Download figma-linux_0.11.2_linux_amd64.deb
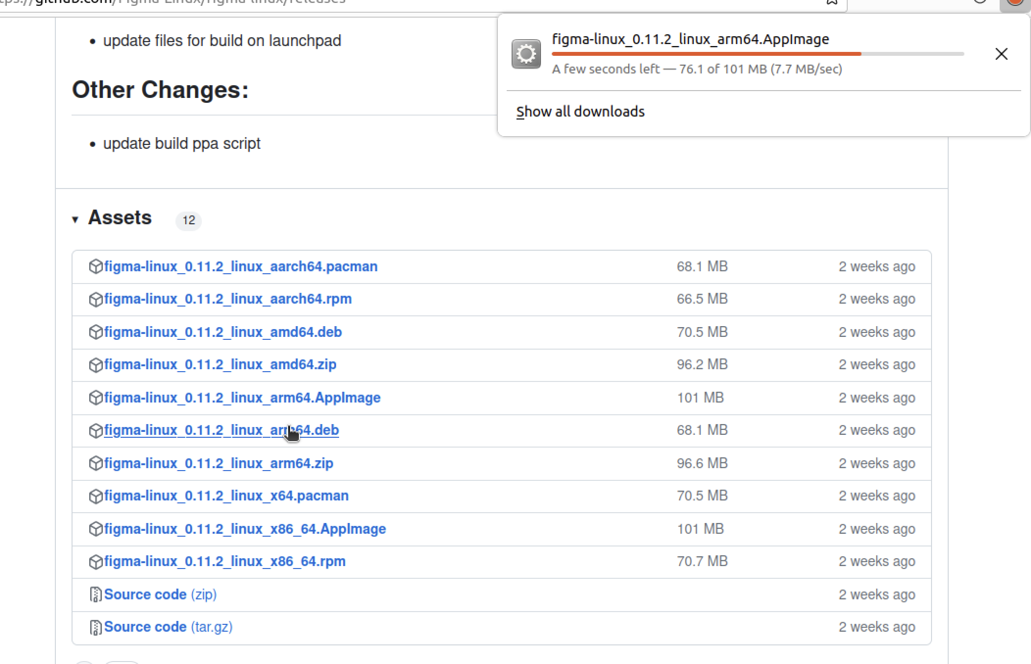1031x664 pixels. pyautogui.click(x=223, y=332)
